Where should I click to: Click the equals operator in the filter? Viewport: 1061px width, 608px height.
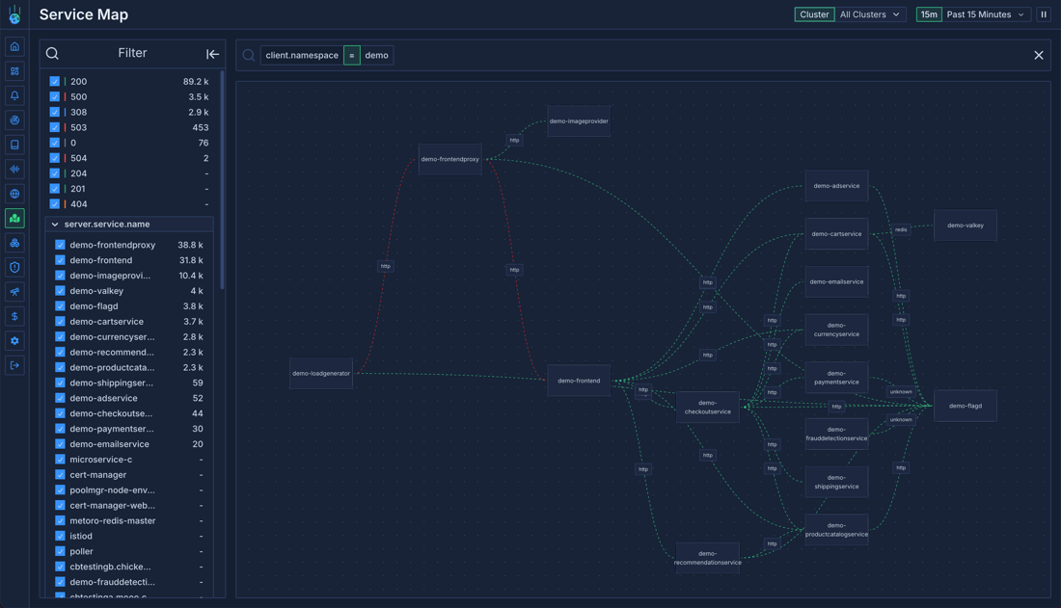(352, 56)
